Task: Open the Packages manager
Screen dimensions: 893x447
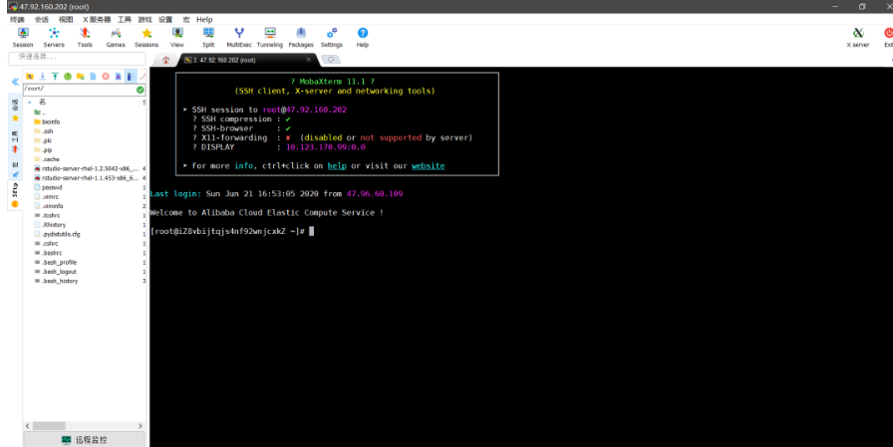Action: [x=300, y=37]
